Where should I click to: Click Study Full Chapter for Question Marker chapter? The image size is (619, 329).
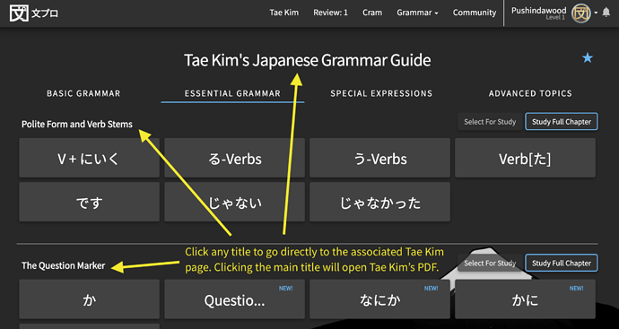562,264
